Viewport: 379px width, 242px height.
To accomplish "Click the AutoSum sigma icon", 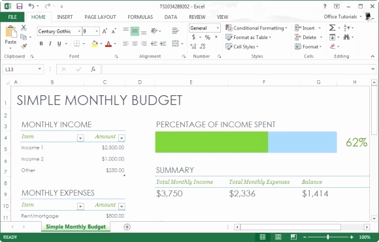I will point(332,28).
